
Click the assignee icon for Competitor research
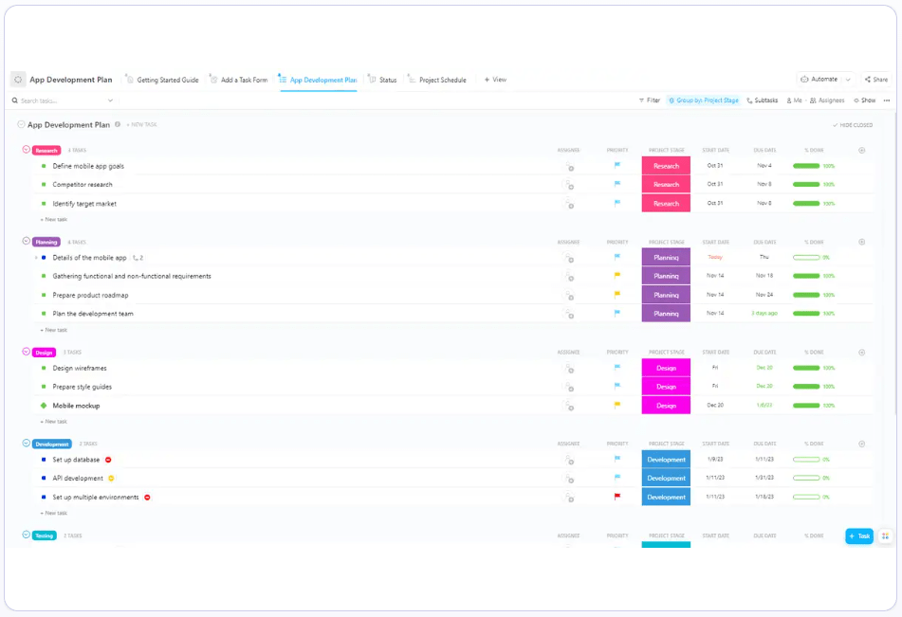[569, 185]
